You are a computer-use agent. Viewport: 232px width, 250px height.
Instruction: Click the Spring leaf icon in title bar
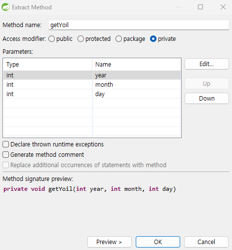[x=5, y=7]
